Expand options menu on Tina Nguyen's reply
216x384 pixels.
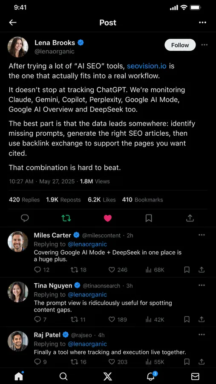202,285
